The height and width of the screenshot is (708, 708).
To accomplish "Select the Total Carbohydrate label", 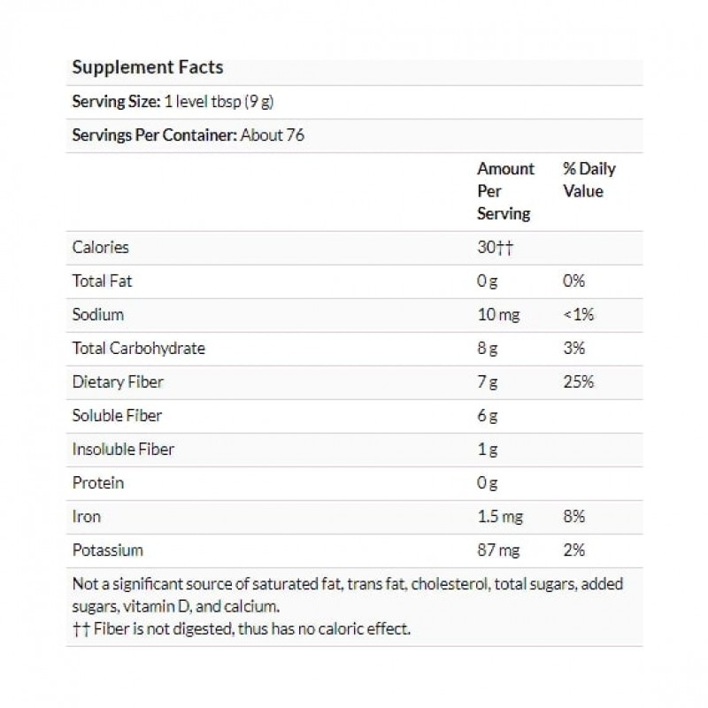I will (138, 349).
